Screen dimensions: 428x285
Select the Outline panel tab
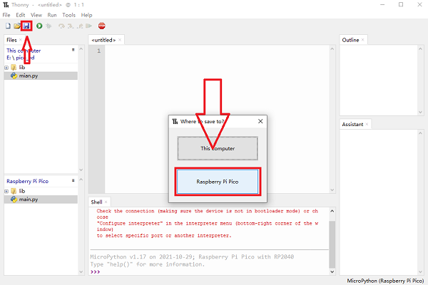coord(350,40)
